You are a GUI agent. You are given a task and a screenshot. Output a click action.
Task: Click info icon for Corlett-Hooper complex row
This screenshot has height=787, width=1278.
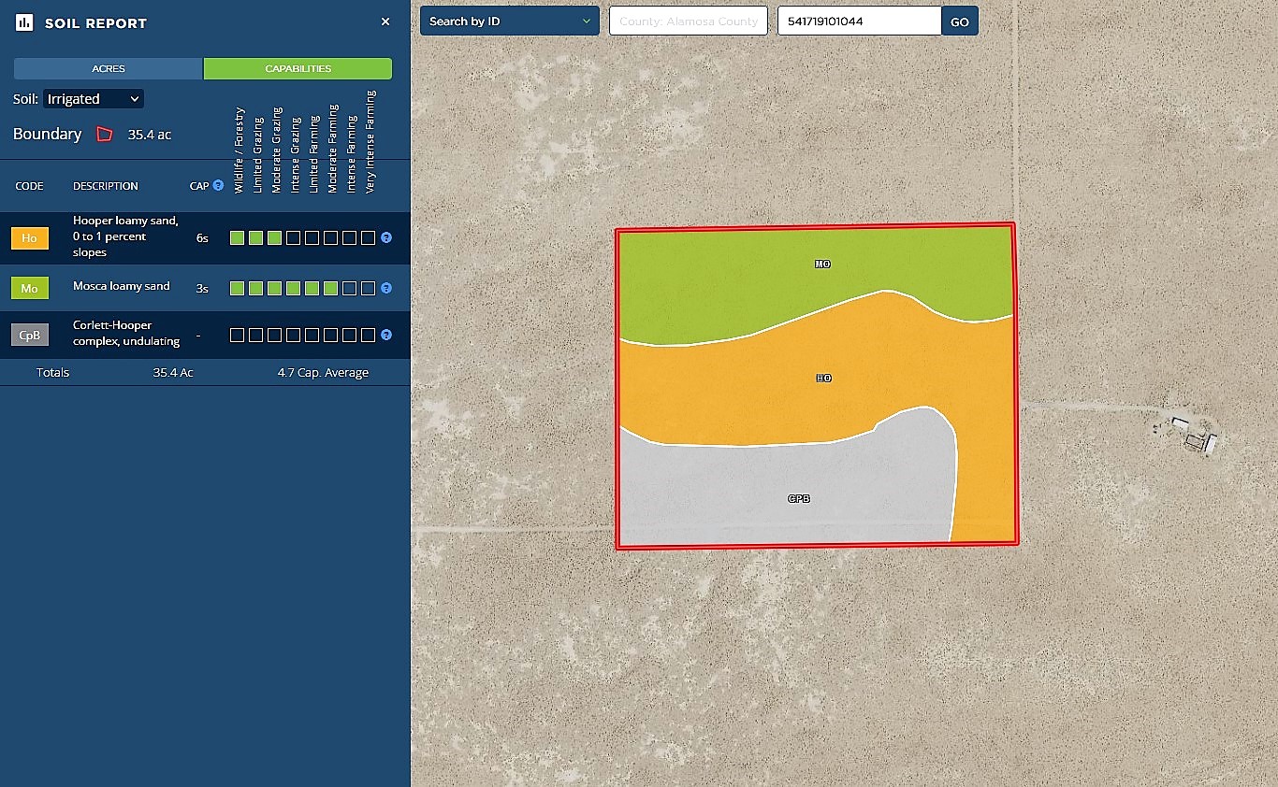point(386,335)
